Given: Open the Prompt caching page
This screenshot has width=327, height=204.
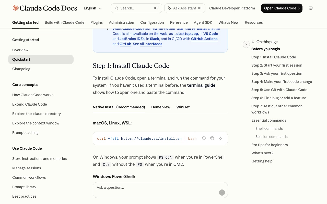Looking at the screenshot, I should [41, 133].
